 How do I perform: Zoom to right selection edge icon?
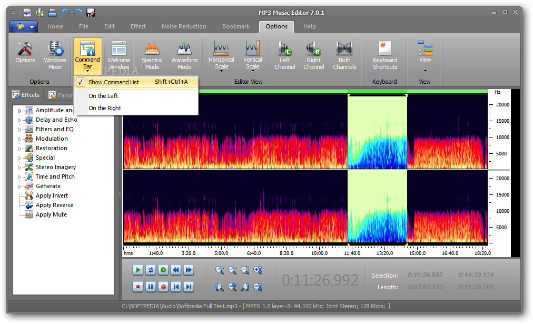pos(245,287)
